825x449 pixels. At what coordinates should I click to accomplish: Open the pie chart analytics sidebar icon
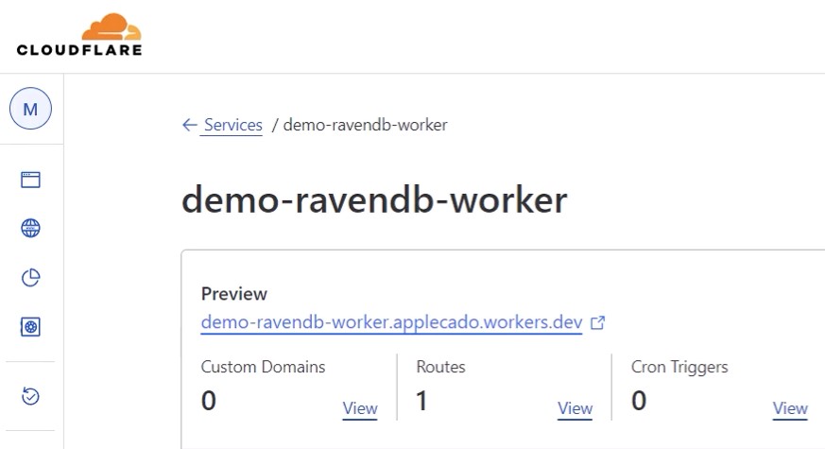pos(30,277)
